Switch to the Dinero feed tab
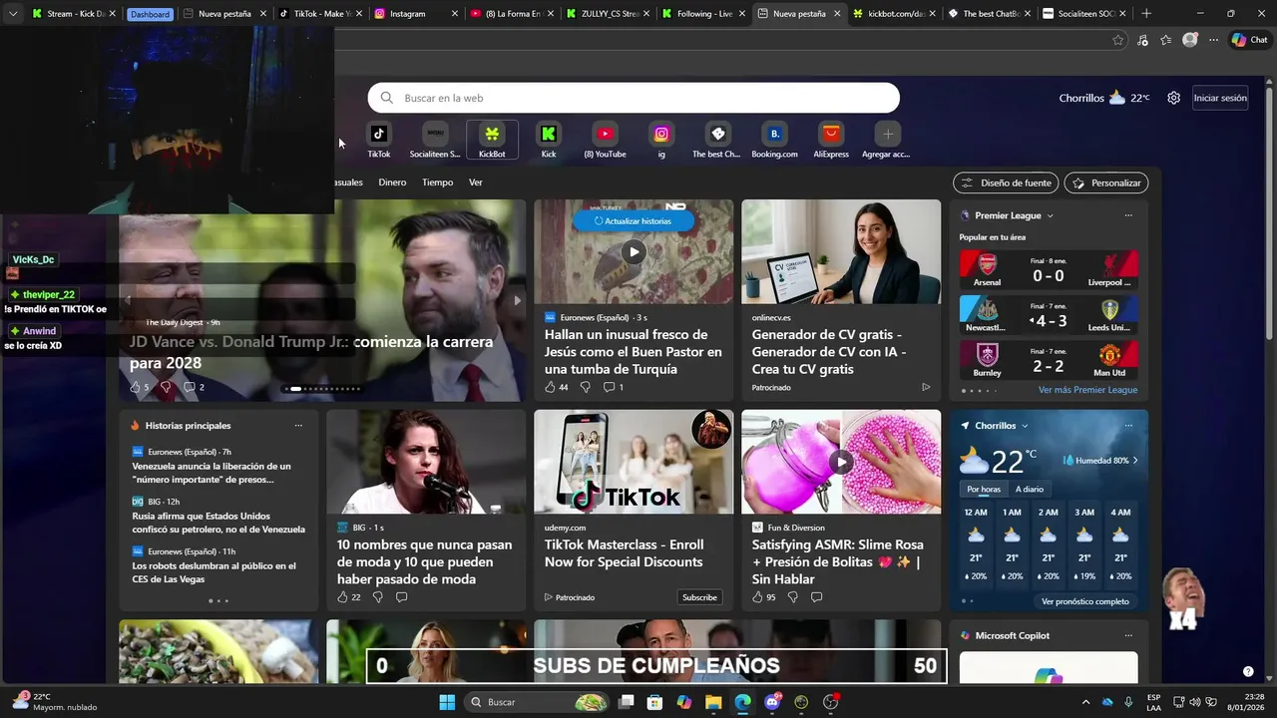The width and height of the screenshot is (1277, 718). pyautogui.click(x=392, y=182)
